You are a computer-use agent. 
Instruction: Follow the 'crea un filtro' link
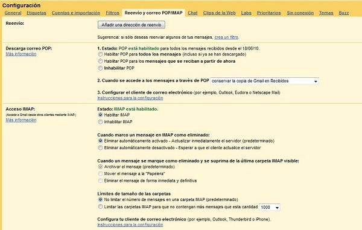pyautogui.click(x=226, y=37)
